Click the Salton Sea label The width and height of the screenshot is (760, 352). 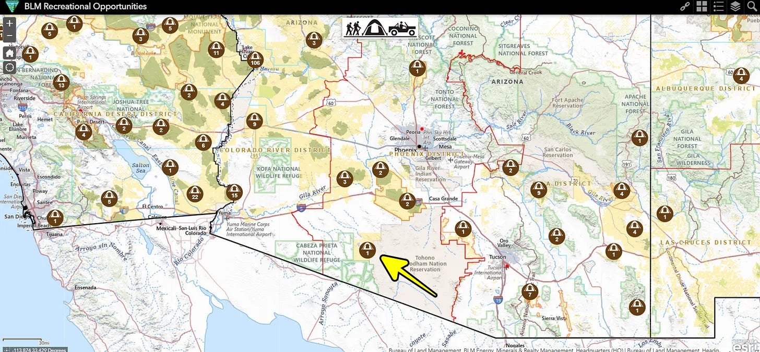coord(141,167)
